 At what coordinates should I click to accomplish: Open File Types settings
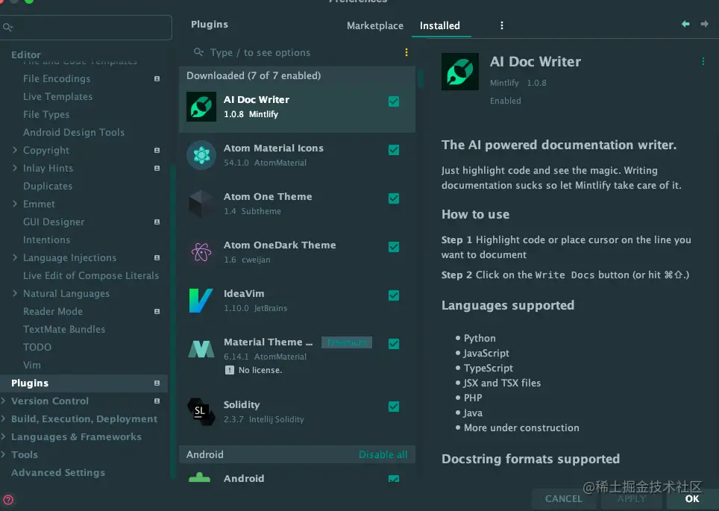click(x=46, y=115)
